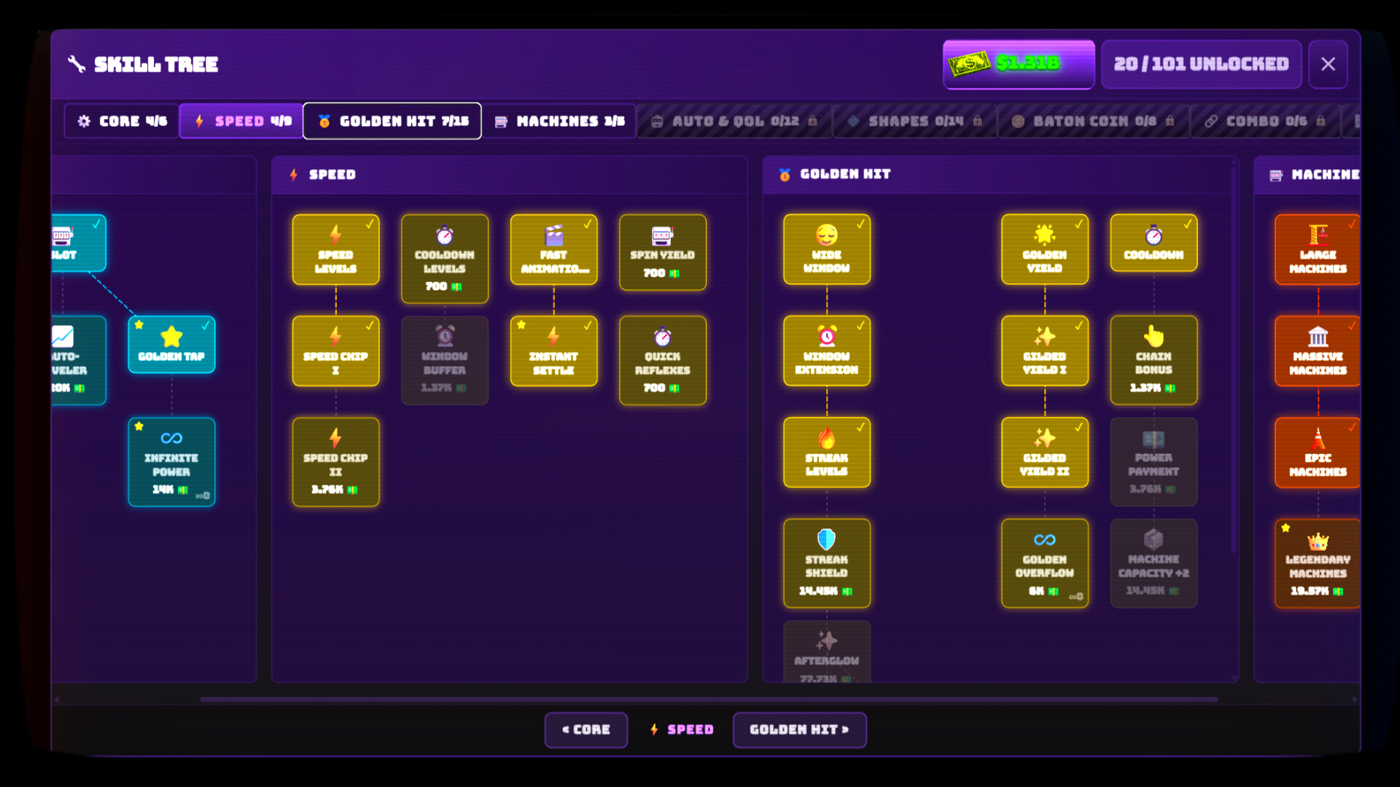This screenshot has width=1400, height=787.
Task: Select the Spin Yield slot machine node
Action: click(x=662, y=252)
